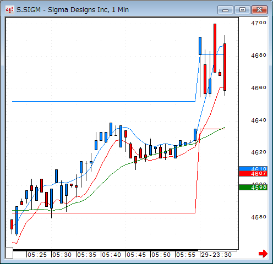Click the 4640 price axis label
Image resolution: width=273 pixels, height=264 pixels.
point(259,120)
